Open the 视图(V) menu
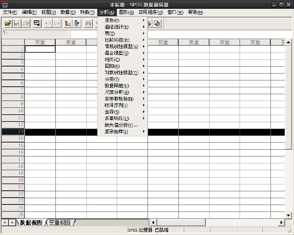Screen dimensions: 294x235 click(49, 12)
